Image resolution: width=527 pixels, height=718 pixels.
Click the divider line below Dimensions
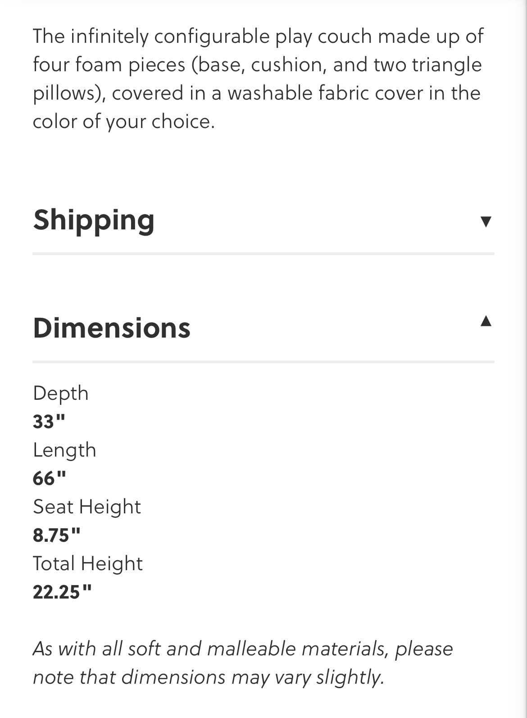263,361
